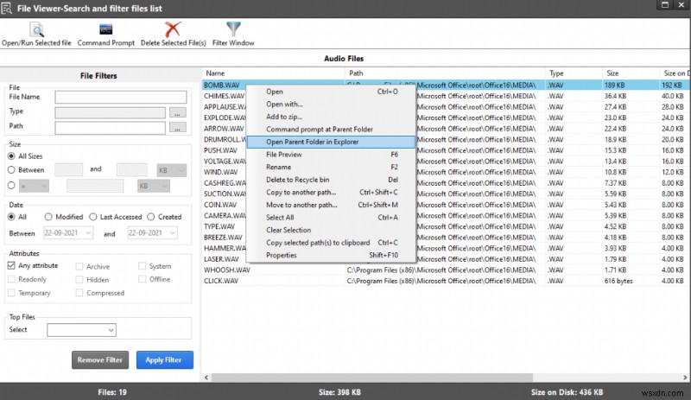The width and height of the screenshot is (691, 400).
Task: Sort by the Path column header
Action: [445, 73]
